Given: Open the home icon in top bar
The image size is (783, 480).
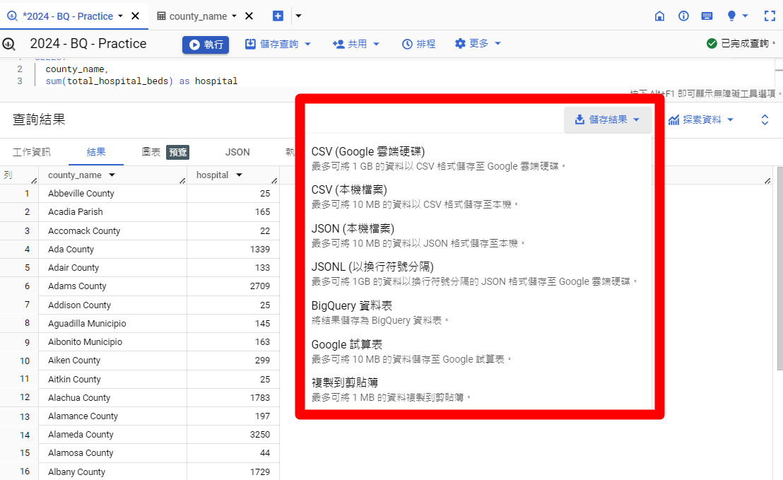Looking at the screenshot, I should point(659,16).
